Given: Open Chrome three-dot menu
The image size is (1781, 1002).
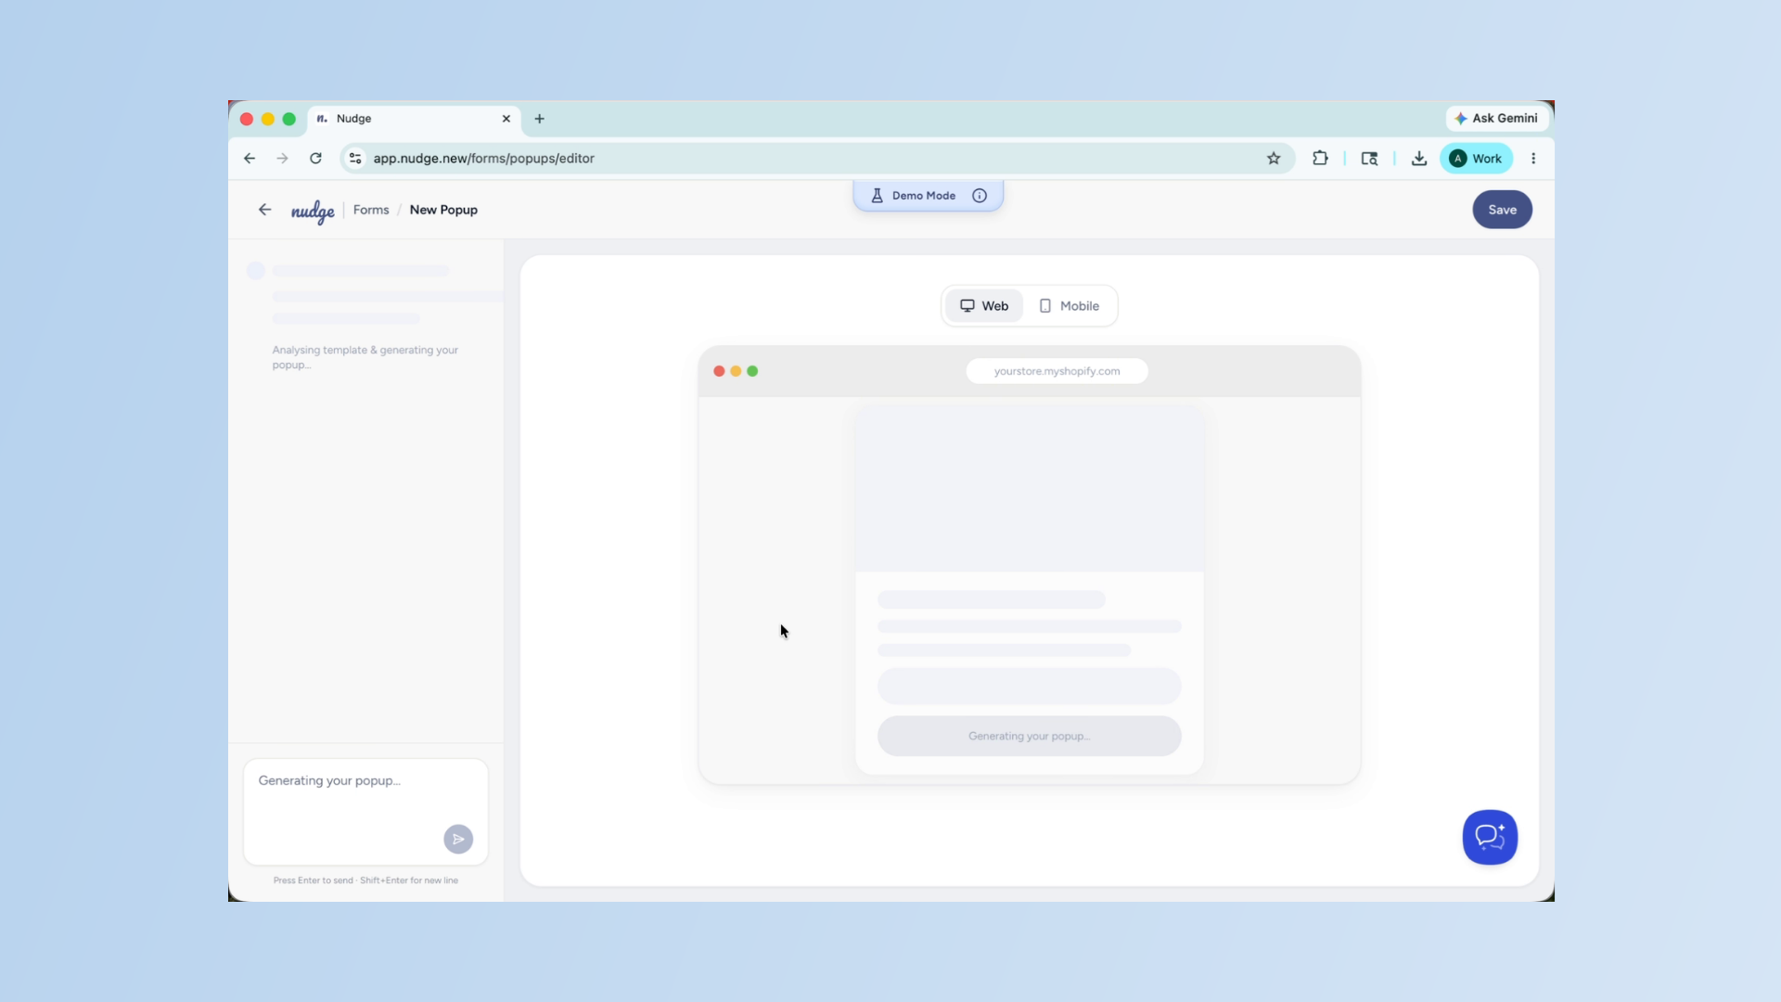Looking at the screenshot, I should click(1533, 159).
